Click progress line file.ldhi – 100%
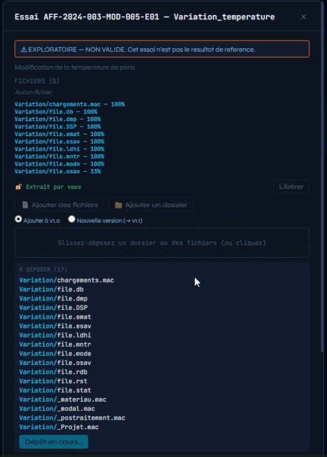This screenshot has height=457, width=327. click(59, 149)
